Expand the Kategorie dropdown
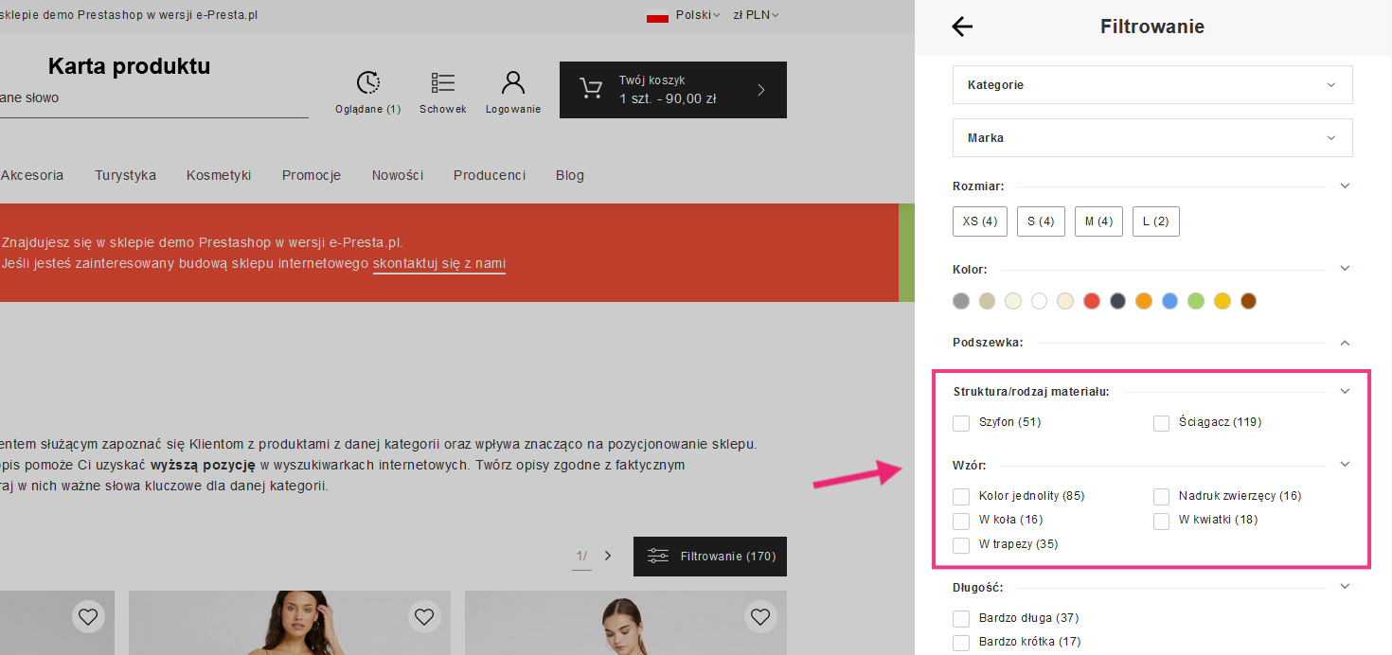The height and width of the screenshot is (655, 1392). pyautogui.click(x=1151, y=85)
